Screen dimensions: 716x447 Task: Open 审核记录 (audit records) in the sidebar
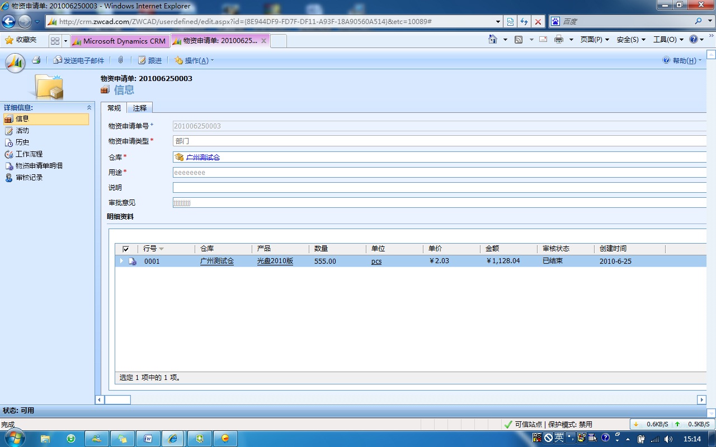29,178
